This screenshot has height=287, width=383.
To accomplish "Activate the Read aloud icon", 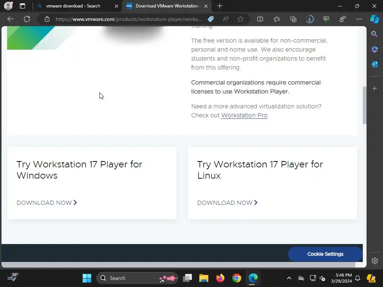I will 226,19.
